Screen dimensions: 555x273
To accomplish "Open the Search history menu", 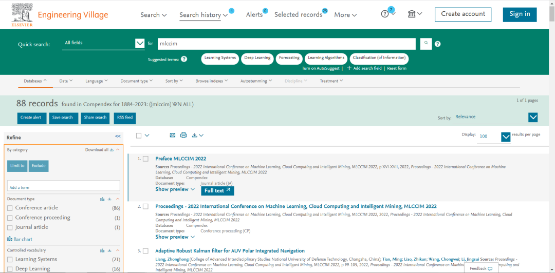I will (204, 15).
